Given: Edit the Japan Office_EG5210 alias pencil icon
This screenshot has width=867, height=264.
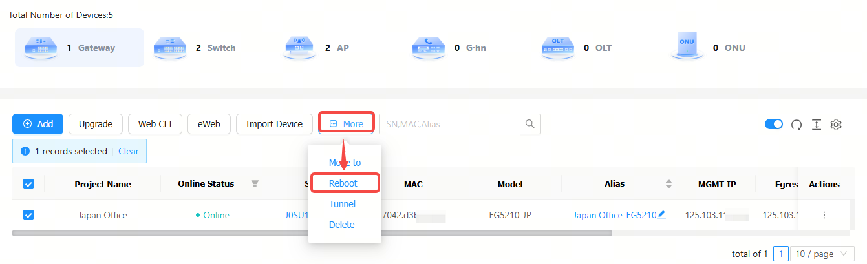Looking at the screenshot, I should 661,215.
